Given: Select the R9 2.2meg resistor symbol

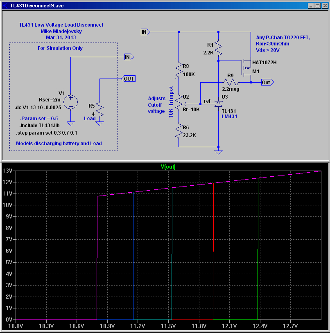Looking at the screenshot, I should point(231,82).
